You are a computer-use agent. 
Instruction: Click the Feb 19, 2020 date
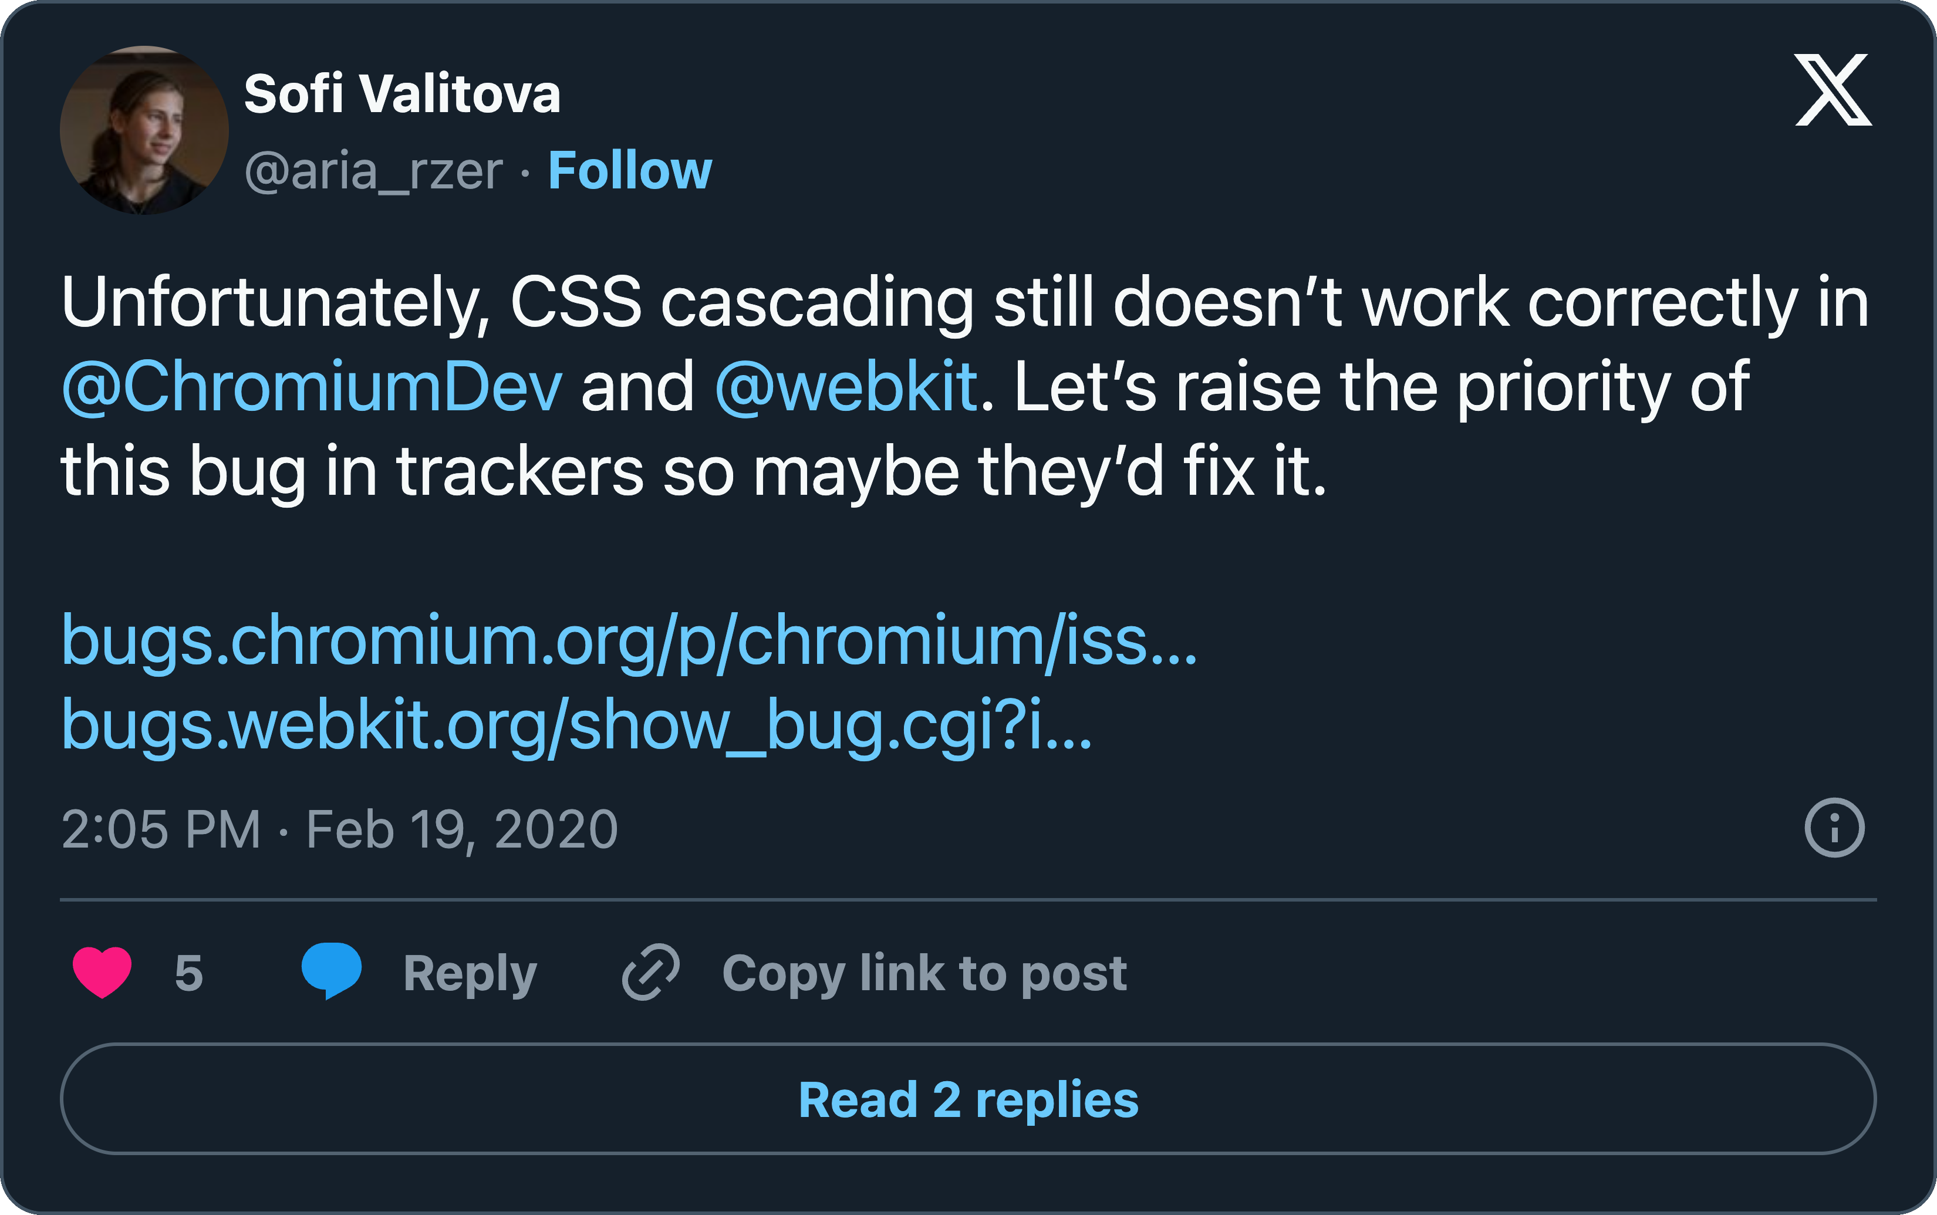point(462,829)
